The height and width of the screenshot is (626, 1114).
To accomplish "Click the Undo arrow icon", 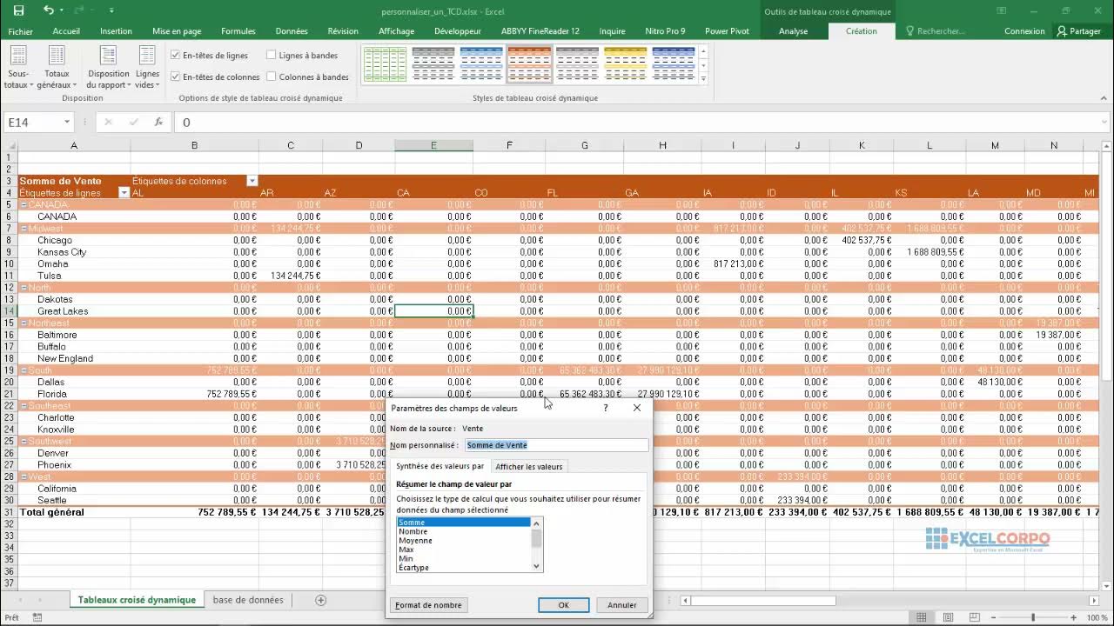I will click(48, 10).
